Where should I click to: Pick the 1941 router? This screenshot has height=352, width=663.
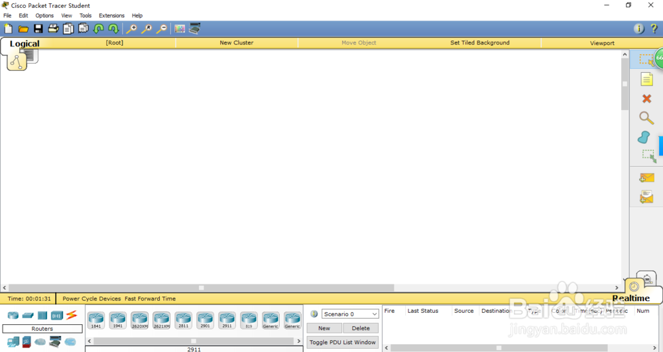117,320
